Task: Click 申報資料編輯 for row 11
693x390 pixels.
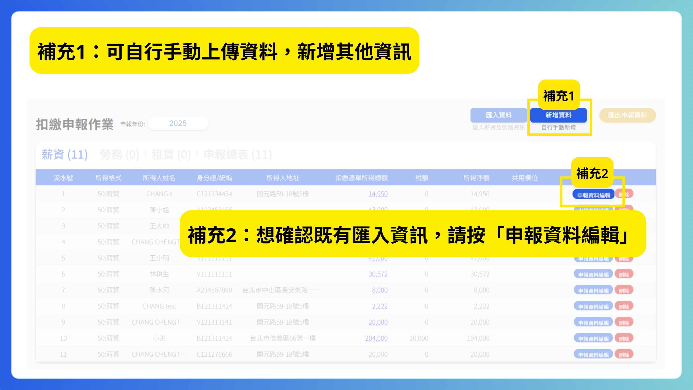Action: [x=593, y=355]
